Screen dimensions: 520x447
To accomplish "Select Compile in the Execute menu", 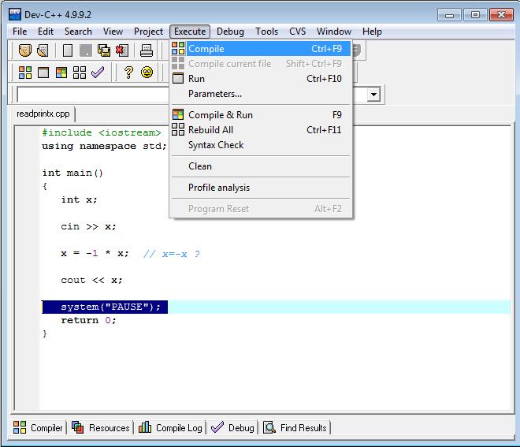I will click(x=261, y=48).
